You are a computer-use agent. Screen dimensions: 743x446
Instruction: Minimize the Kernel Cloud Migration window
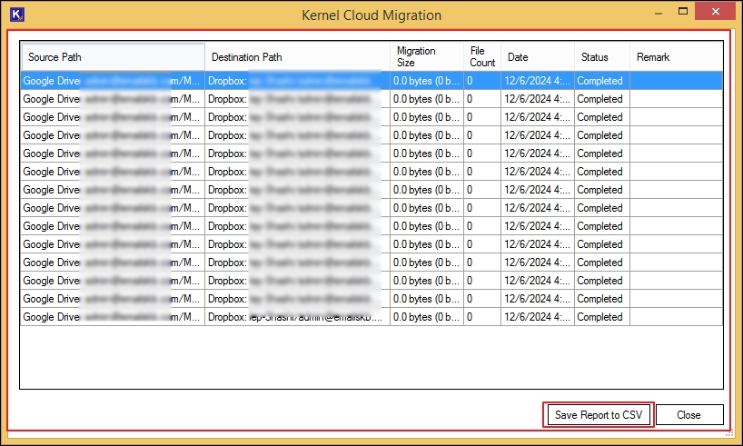pyautogui.click(x=659, y=12)
